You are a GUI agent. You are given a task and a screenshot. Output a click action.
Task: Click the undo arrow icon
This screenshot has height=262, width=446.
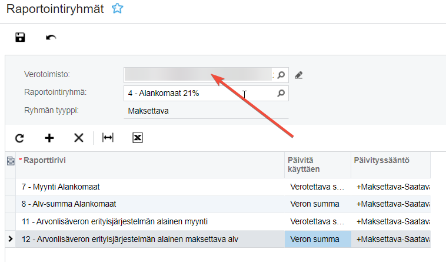[x=51, y=38]
